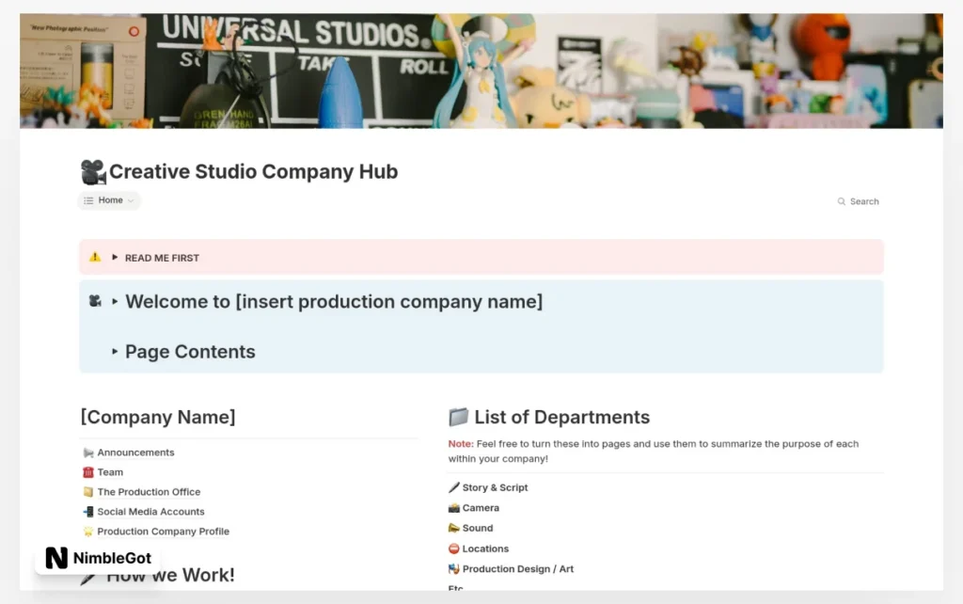Click the red Note: label

click(461, 444)
